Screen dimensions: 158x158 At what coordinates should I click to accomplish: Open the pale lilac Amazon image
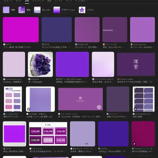tap(14, 64)
